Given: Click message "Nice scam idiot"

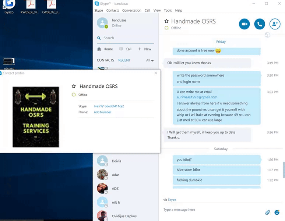Looking at the screenshot, I should pos(217,170).
